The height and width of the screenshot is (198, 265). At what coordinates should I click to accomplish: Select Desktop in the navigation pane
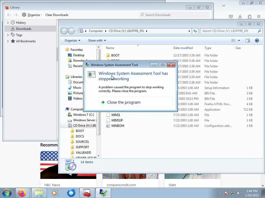(x=79, y=55)
